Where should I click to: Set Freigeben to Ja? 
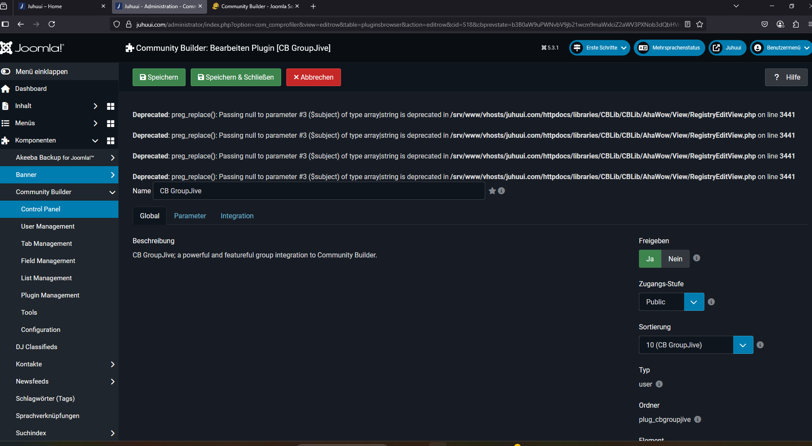(650, 259)
